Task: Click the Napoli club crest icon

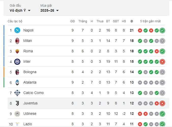Action: tap(17, 30)
